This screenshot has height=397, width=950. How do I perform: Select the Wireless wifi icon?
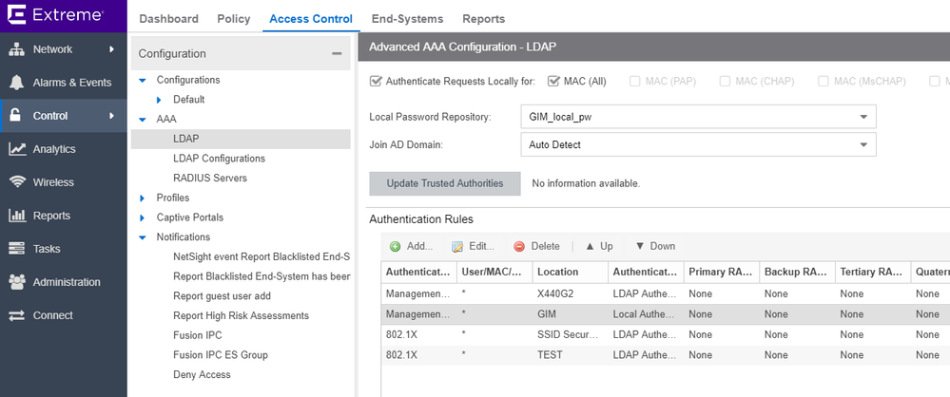coord(16,182)
